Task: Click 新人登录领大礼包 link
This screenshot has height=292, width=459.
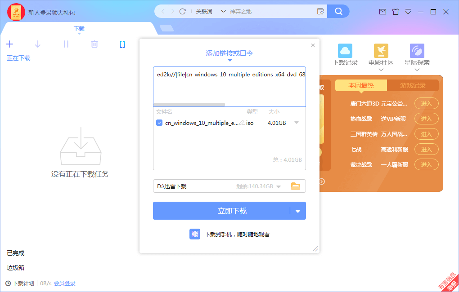Action: click(x=51, y=13)
